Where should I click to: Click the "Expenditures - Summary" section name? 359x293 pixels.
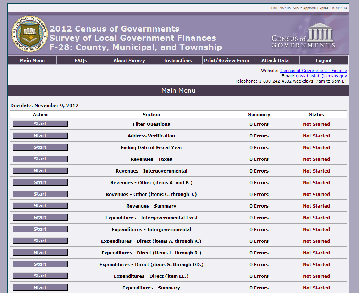tap(151, 288)
